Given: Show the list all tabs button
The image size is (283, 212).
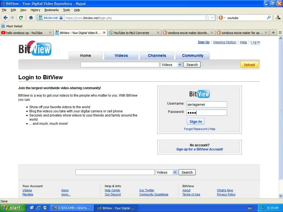Looking at the screenshot, I should [x=280, y=33].
